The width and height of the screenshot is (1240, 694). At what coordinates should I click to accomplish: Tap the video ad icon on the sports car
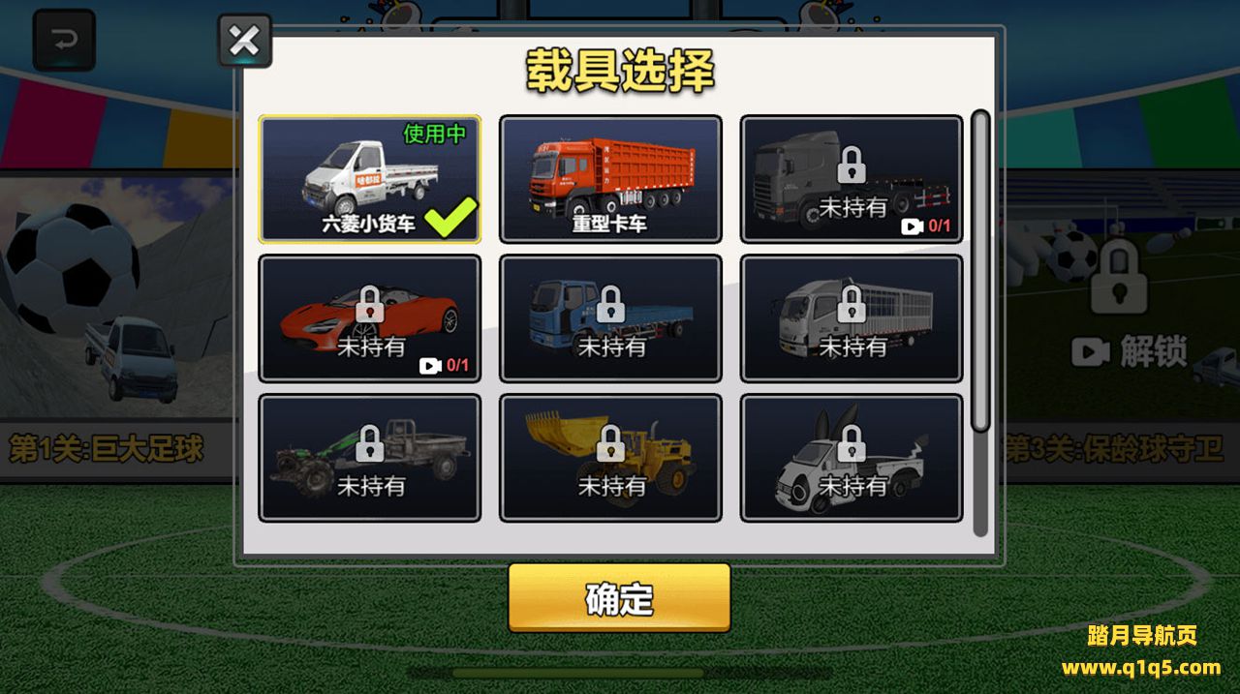coord(430,366)
